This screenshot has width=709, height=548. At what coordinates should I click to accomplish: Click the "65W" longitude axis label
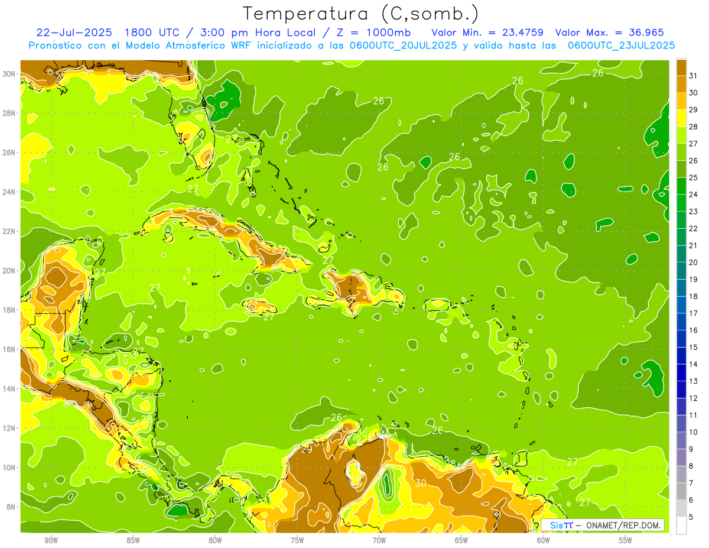click(x=461, y=540)
